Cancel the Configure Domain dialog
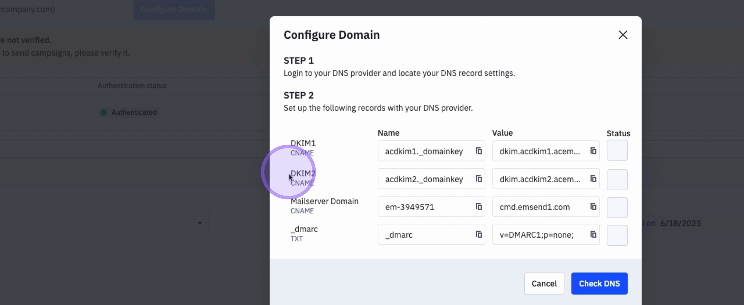 point(544,284)
